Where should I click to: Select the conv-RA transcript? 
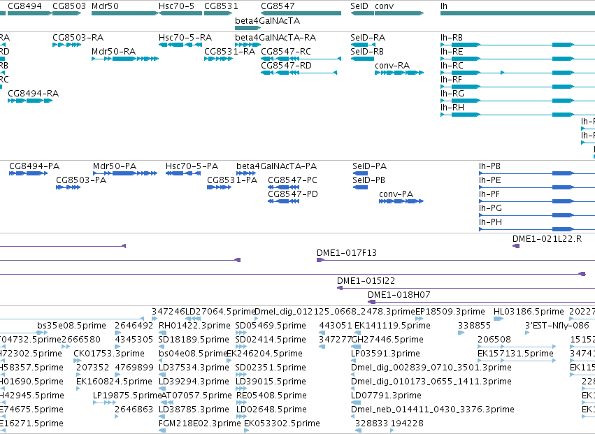[399, 73]
